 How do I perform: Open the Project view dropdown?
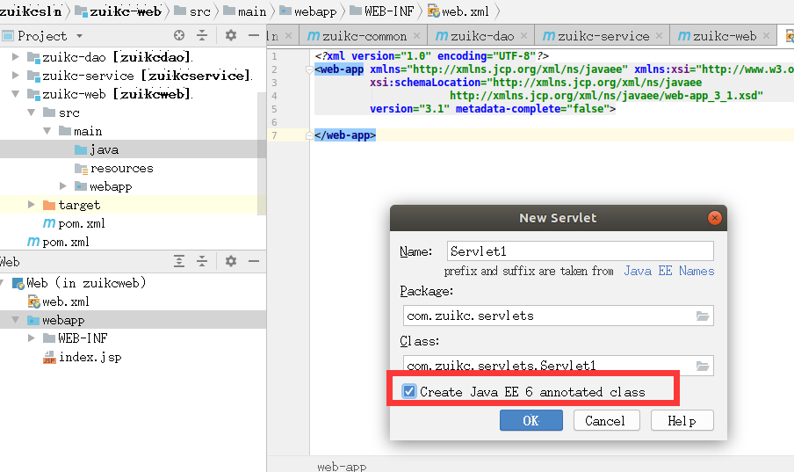[x=80, y=36]
